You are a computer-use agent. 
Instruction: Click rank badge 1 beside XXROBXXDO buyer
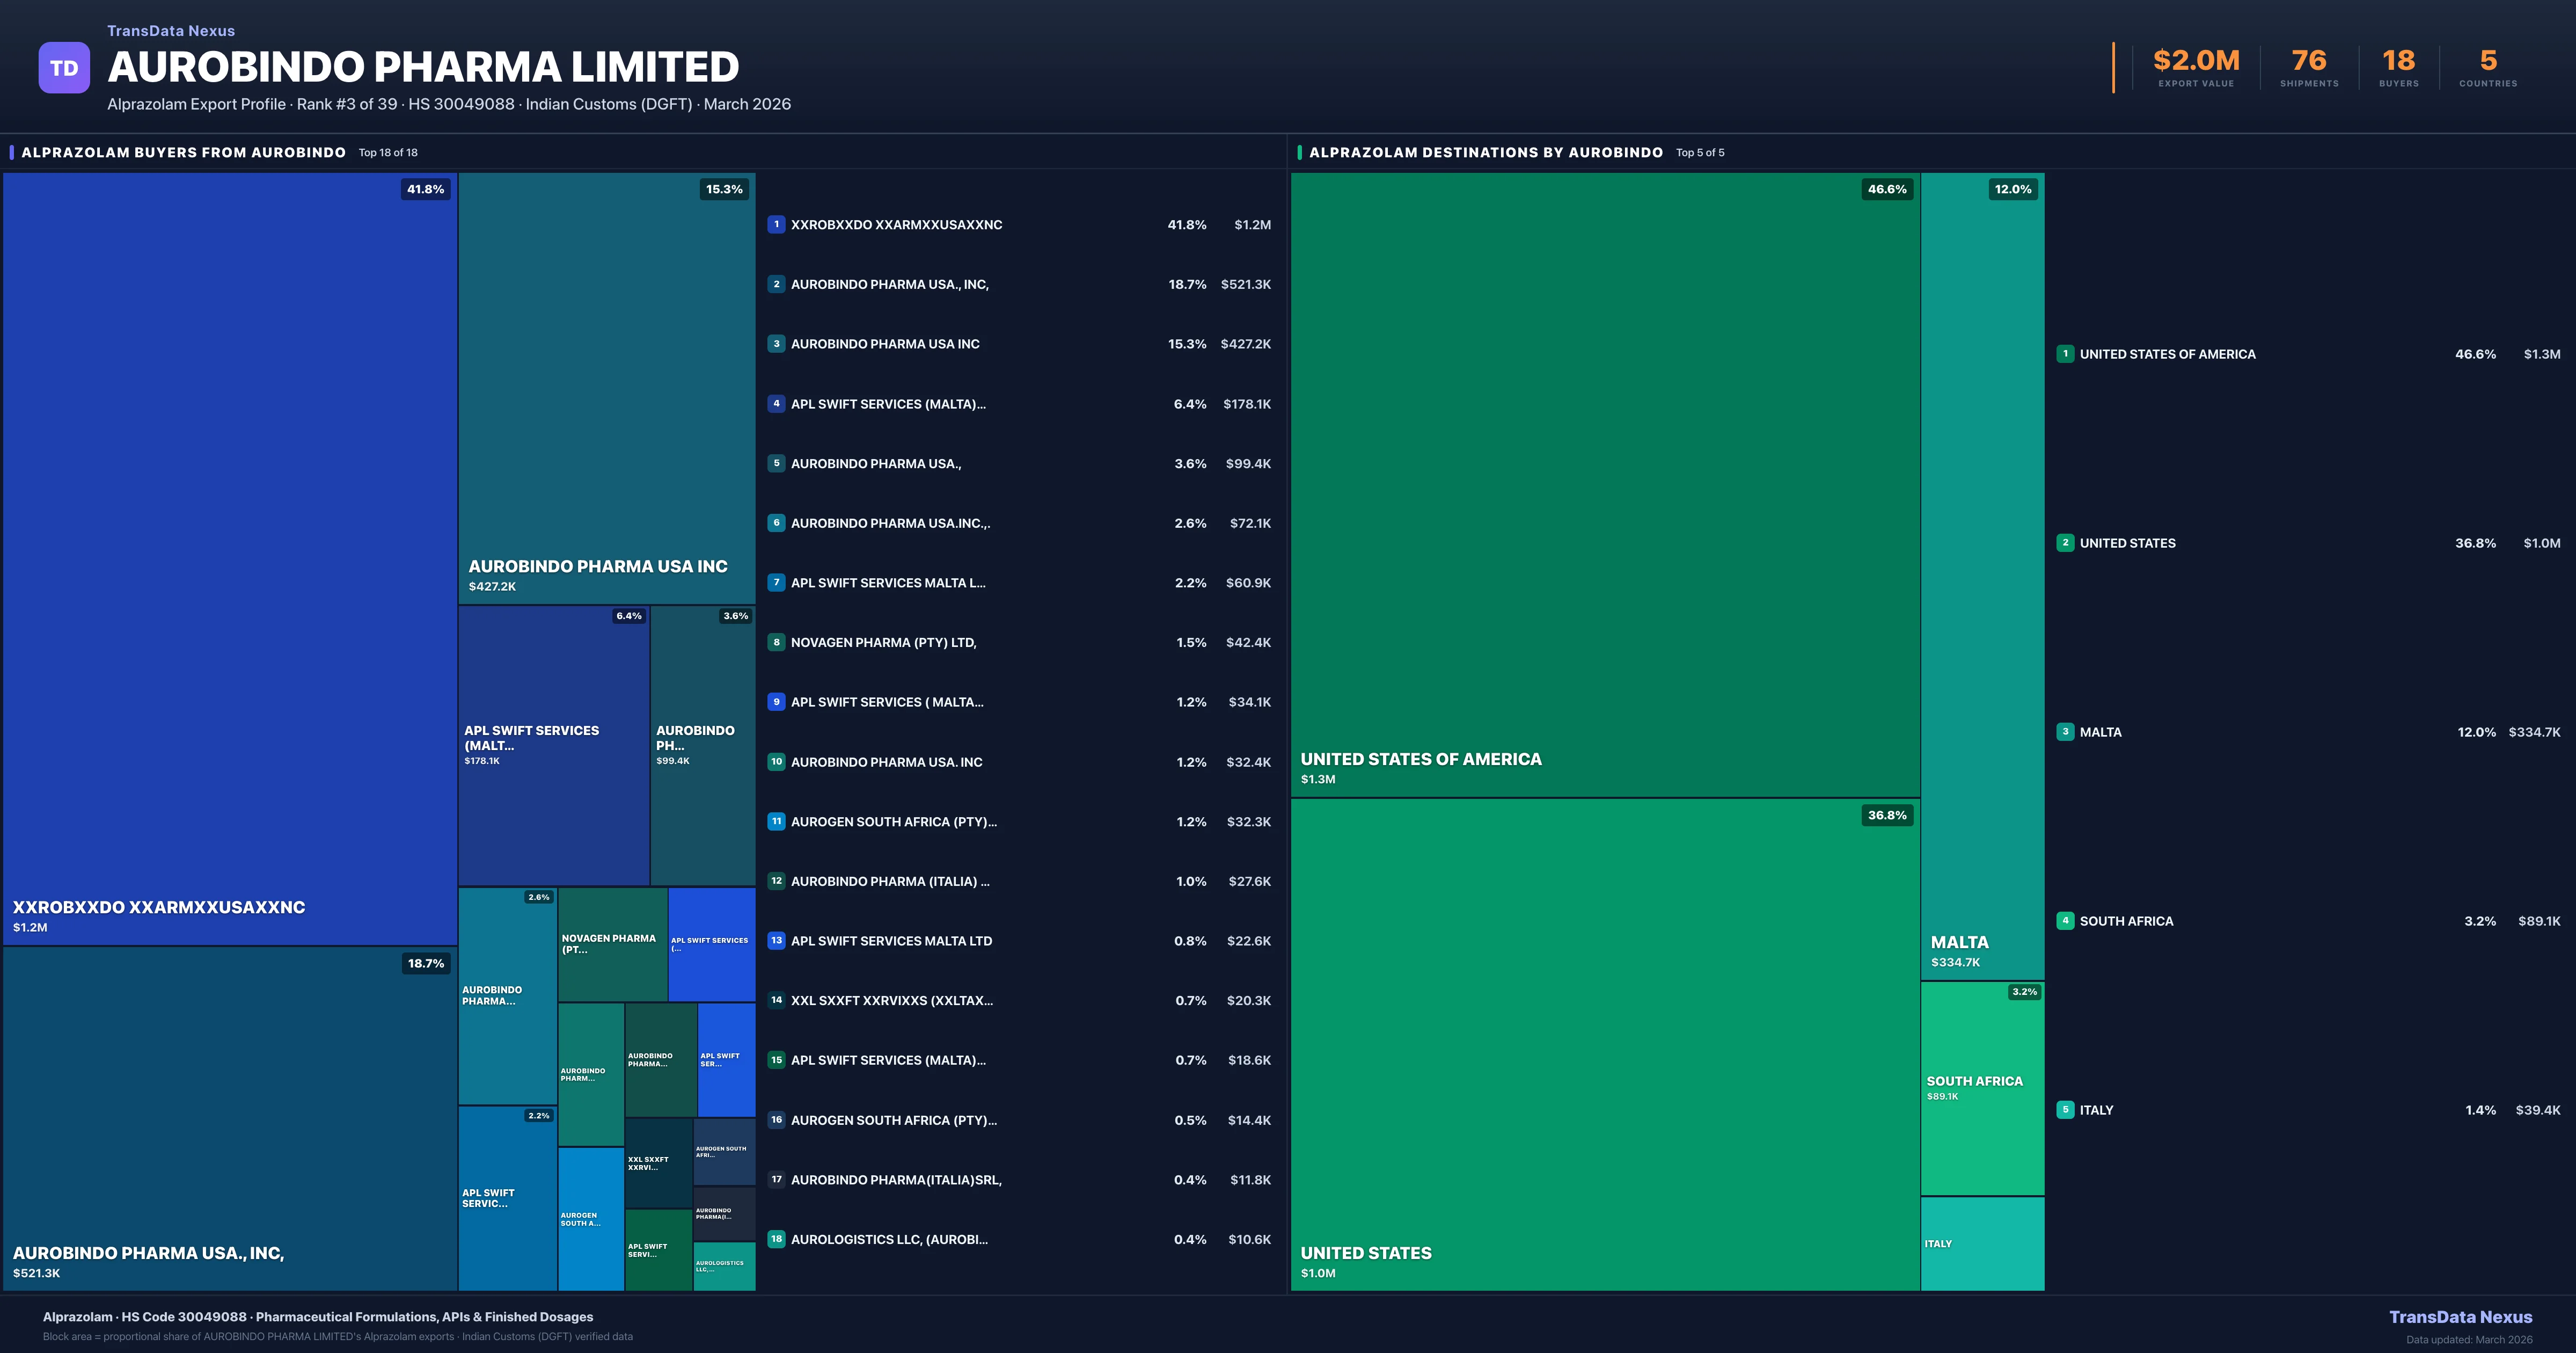[776, 224]
